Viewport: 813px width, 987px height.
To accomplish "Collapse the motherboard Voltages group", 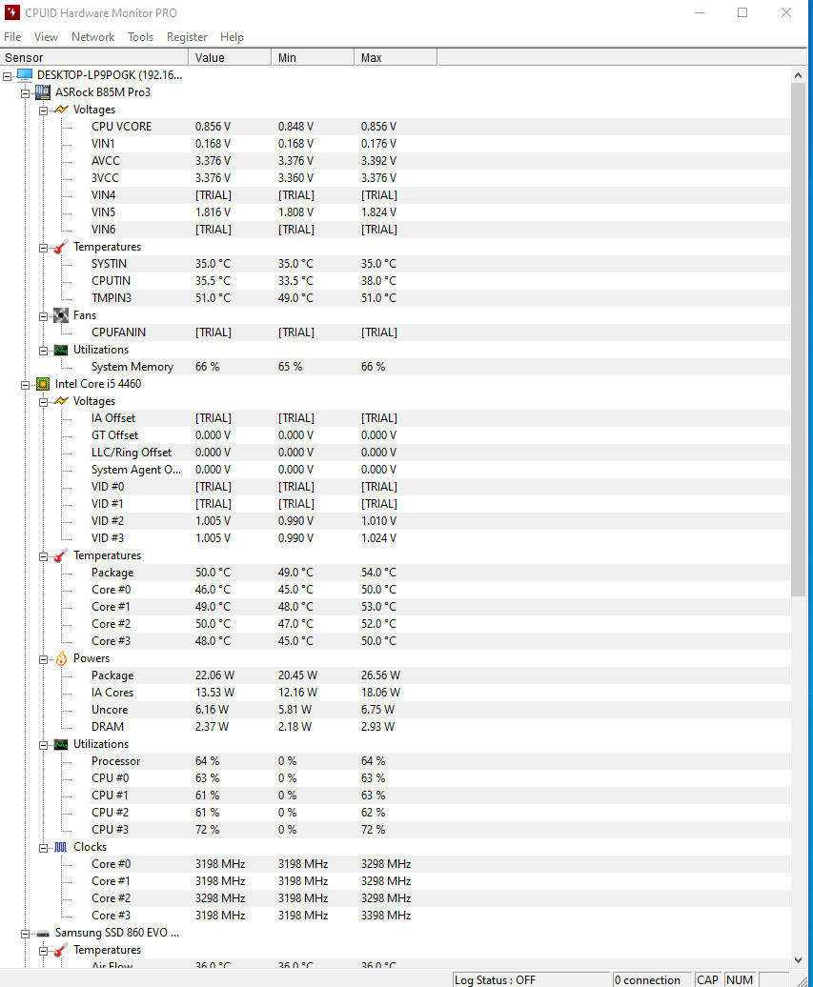I will [43, 111].
